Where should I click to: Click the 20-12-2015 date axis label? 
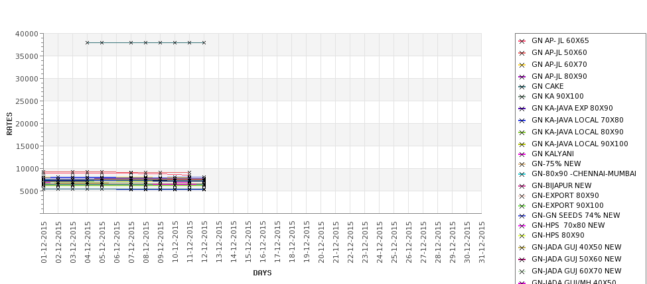[321, 242]
